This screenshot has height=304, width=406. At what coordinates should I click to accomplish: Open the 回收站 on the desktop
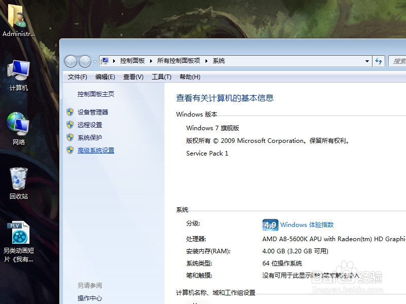click(x=18, y=180)
